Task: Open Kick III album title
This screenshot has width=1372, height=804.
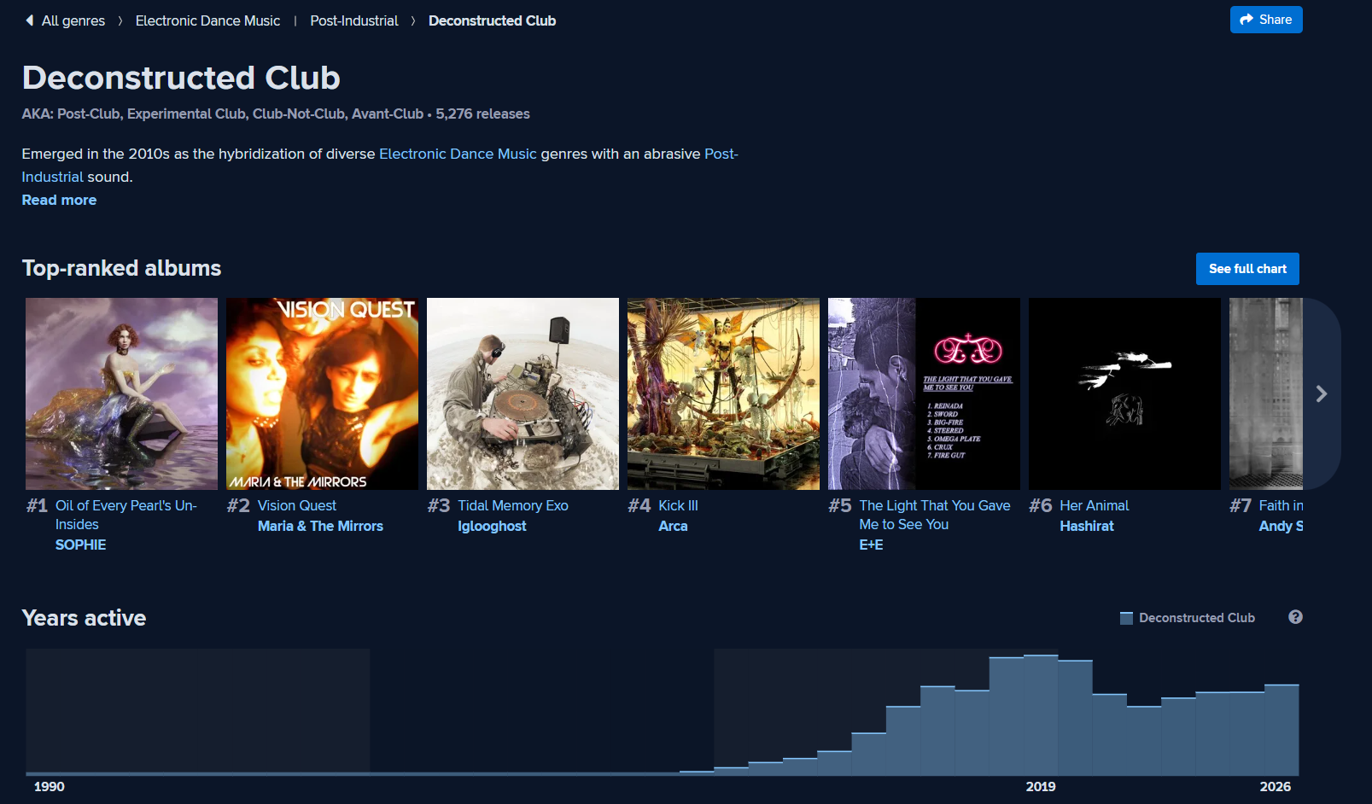Action: pos(678,505)
